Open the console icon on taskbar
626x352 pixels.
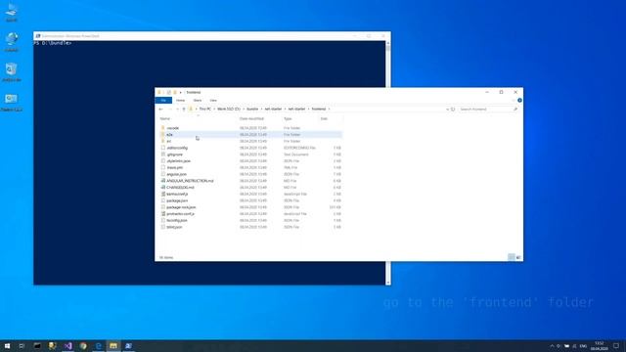point(37,345)
